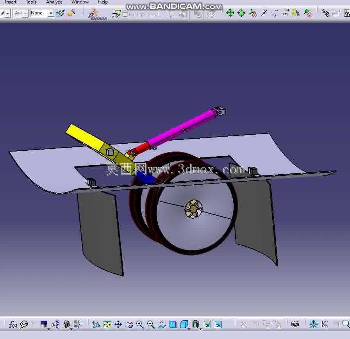Click the Capture camera icon
This screenshot has width=350, height=339.
295,324
